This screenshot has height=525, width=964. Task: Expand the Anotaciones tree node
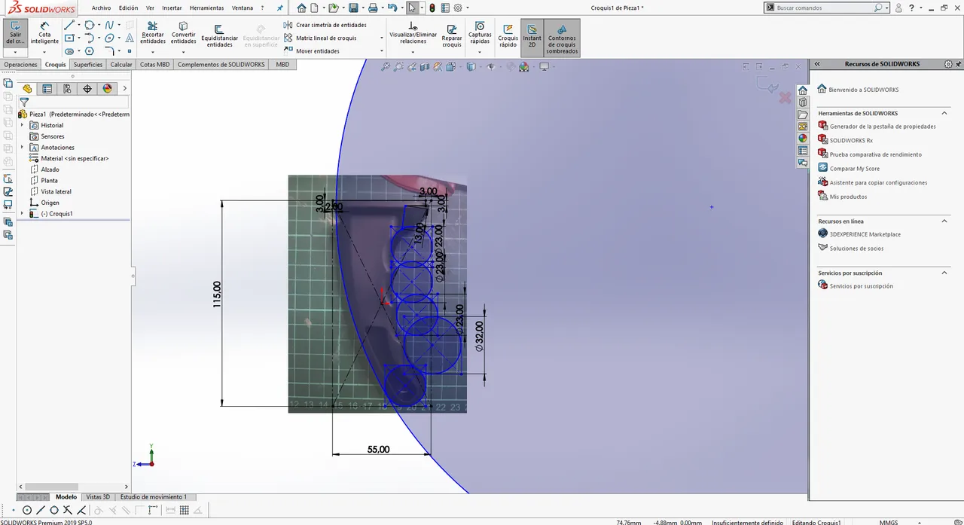22,148
